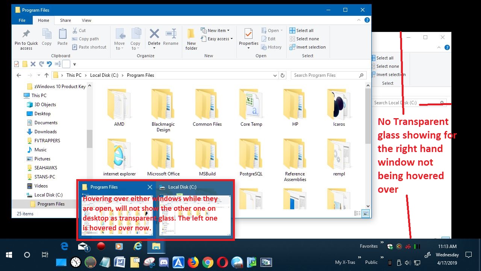The height and width of the screenshot is (271, 481).
Task: Open the New item dropdown
Action: (x=215, y=30)
